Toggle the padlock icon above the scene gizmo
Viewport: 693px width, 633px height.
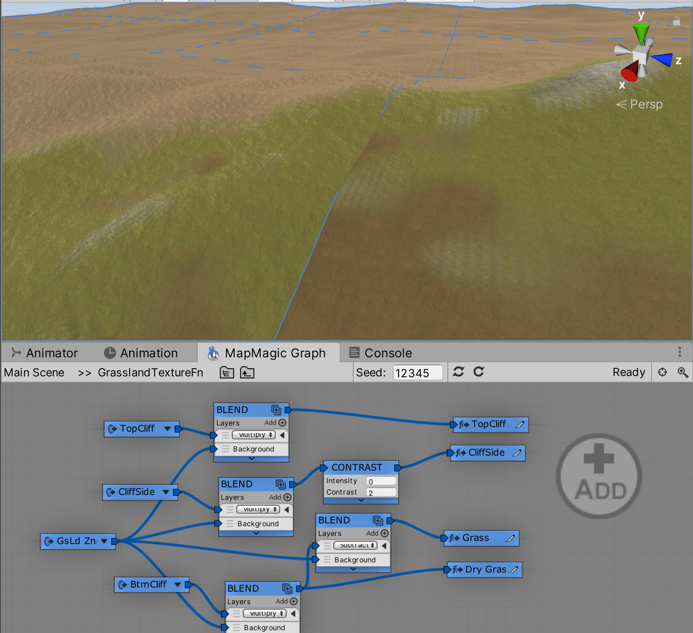coord(676,21)
